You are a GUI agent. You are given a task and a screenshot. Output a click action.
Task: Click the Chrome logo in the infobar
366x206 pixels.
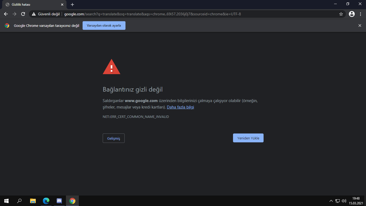pos(7,26)
